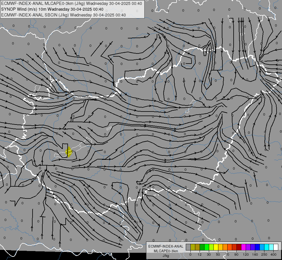Click the '90' legend scale label
This screenshot has height=260, width=282.
236,255
